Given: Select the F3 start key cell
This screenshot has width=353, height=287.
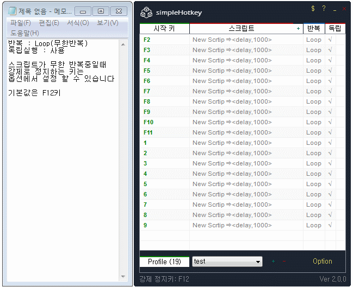Looking at the screenshot, I should point(165,50).
